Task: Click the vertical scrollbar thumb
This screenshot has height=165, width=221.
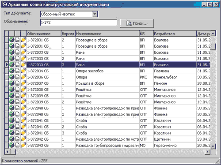Action: point(213,47)
